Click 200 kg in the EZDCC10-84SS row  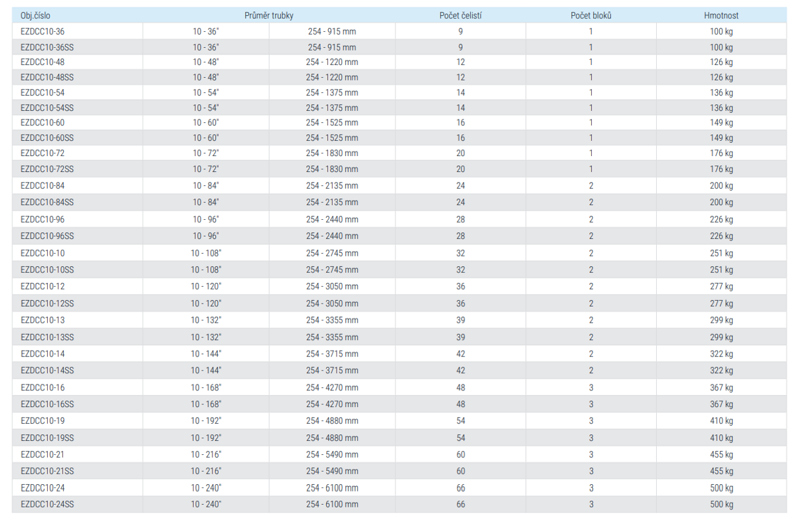pos(721,202)
